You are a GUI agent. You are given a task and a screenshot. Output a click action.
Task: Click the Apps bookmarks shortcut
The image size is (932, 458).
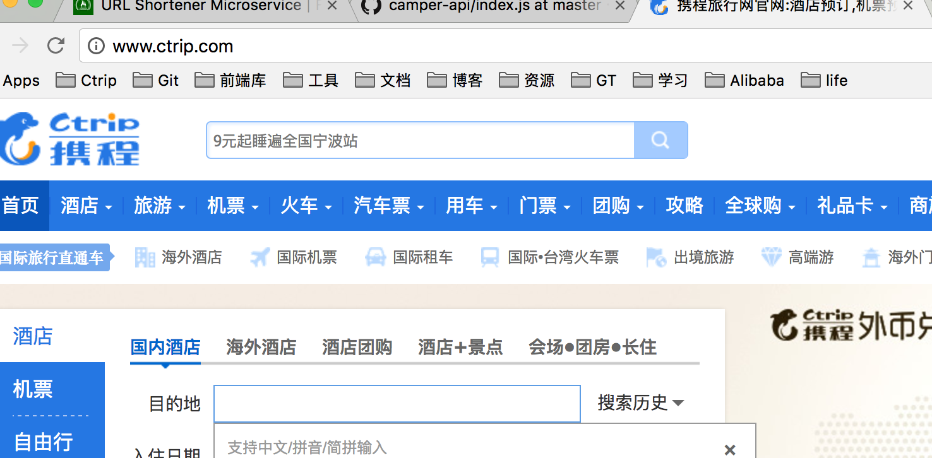coord(21,81)
